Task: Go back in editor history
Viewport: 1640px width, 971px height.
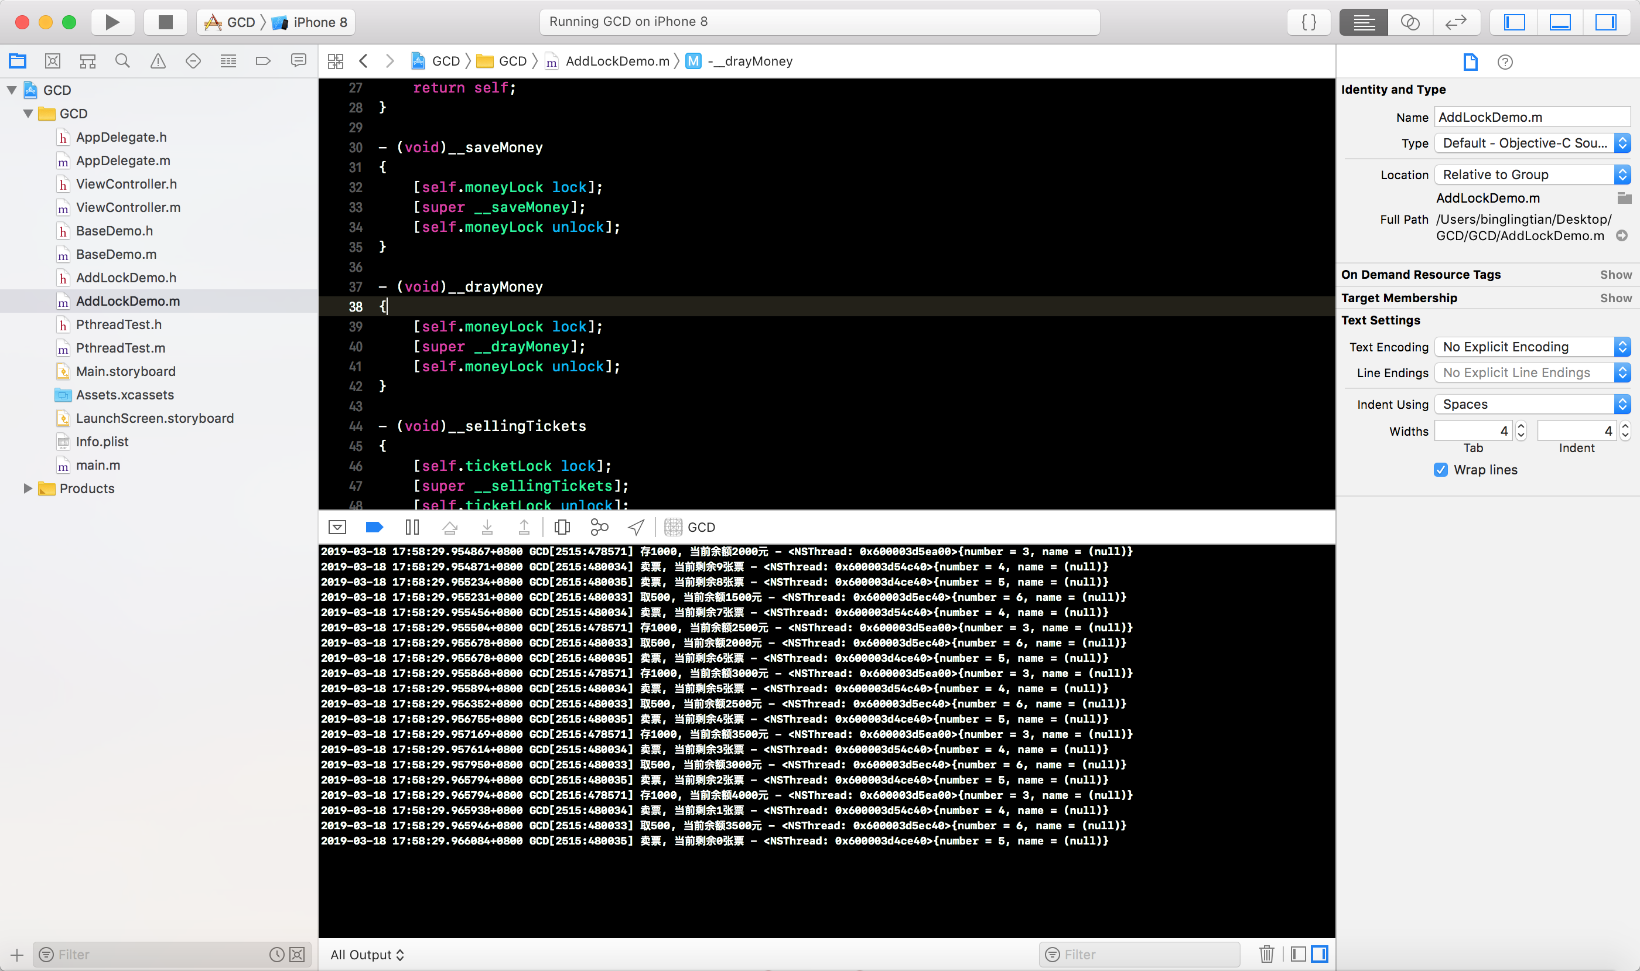Action: pos(363,61)
